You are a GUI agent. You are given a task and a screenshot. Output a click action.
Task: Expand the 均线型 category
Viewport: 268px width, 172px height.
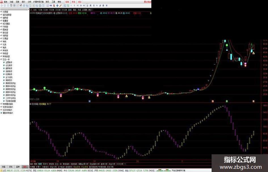(5, 27)
